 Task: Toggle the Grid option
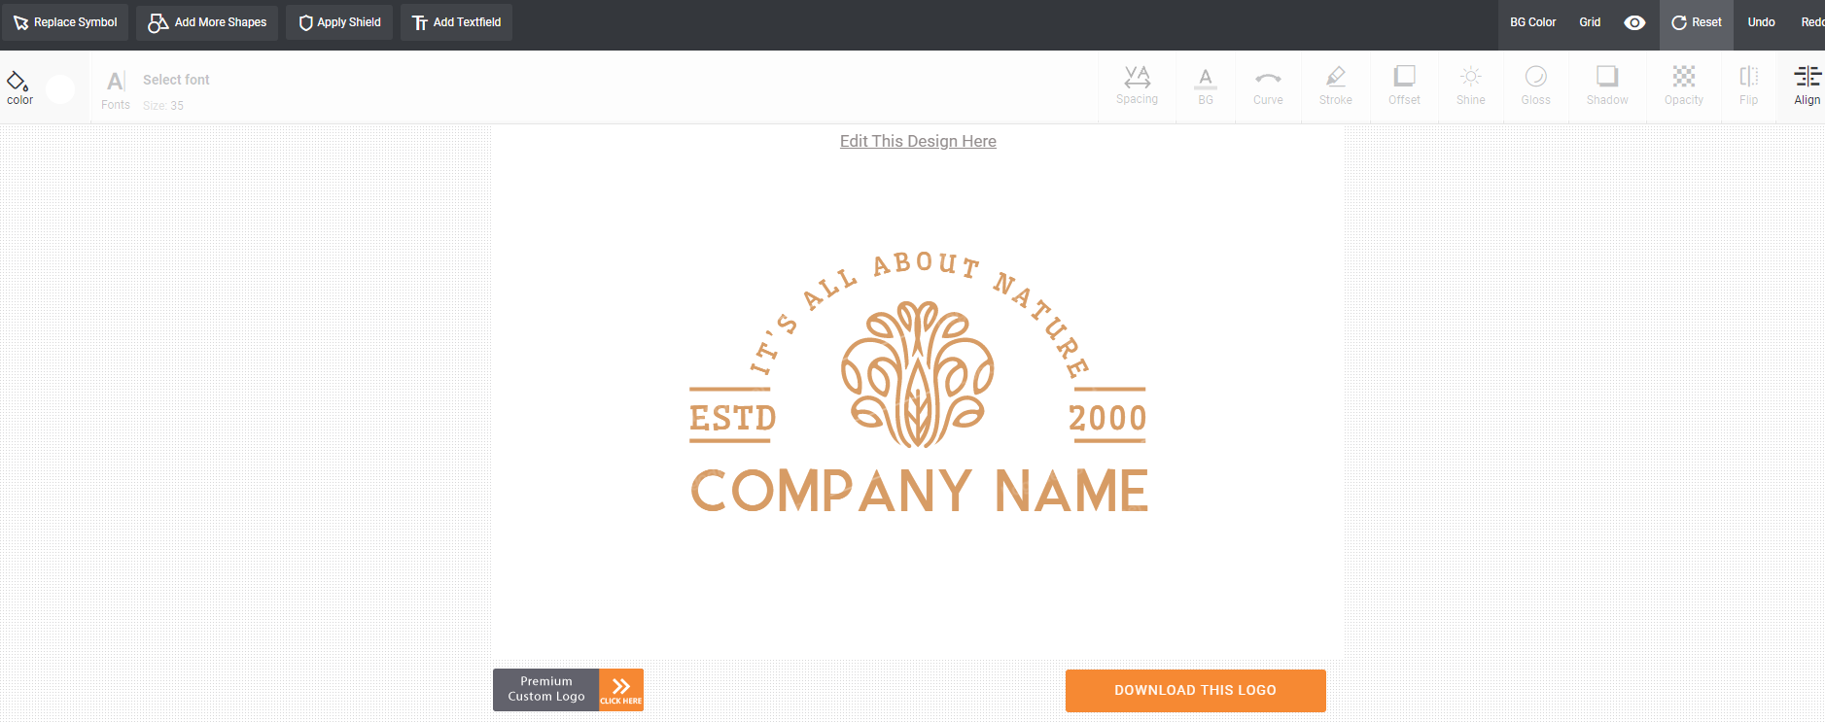(1590, 22)
